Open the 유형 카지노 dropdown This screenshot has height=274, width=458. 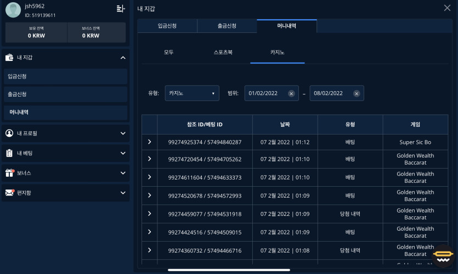(192, 93)
